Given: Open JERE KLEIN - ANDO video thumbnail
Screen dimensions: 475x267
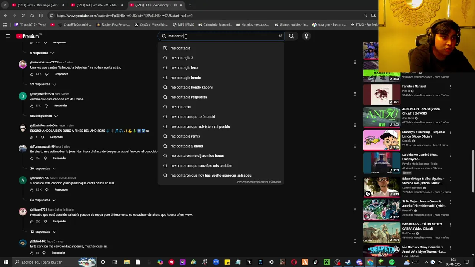Looking at the screenshot, I should point(382,117).
